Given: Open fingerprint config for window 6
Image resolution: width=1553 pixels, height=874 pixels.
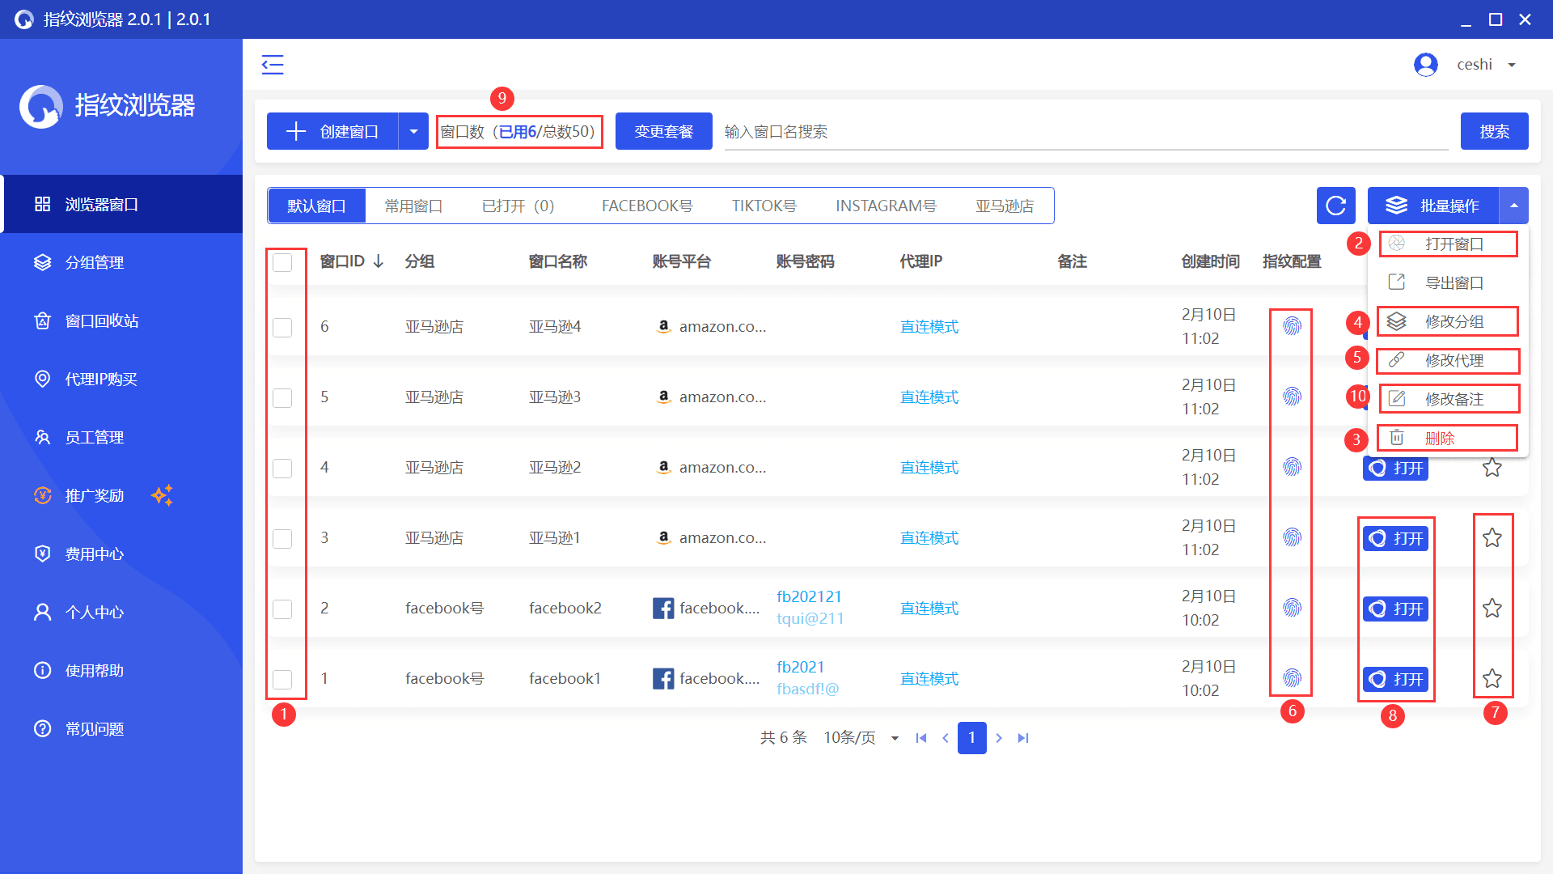Looking at the screenshot, I should coord(1292,326).
